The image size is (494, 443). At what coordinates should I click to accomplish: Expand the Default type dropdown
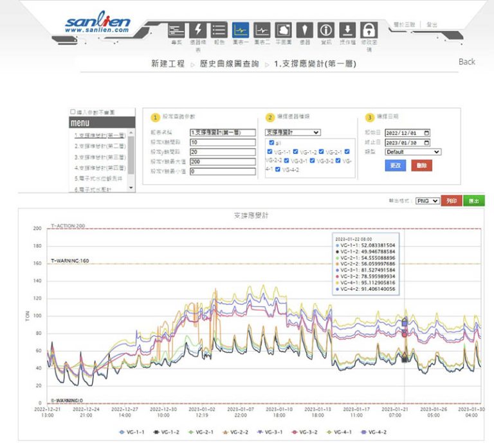412,152
